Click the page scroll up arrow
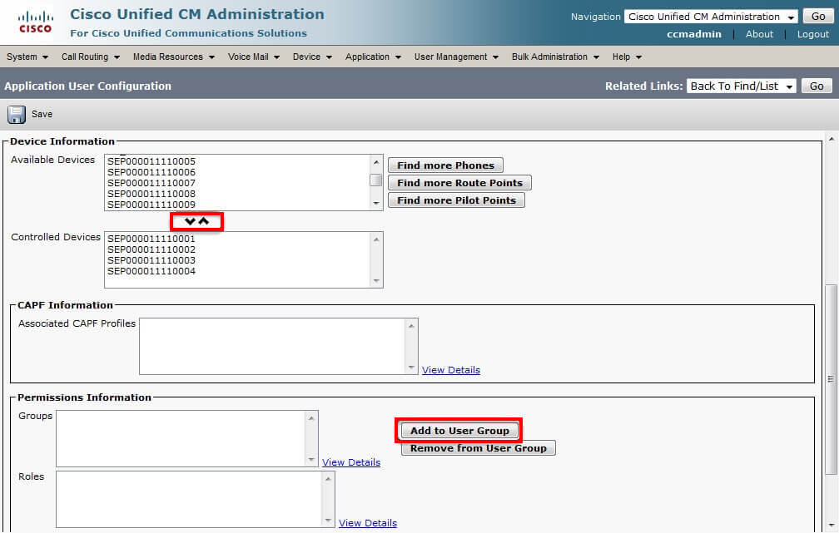The height and width of the screenshot is (533, 839). coord(831,139)
